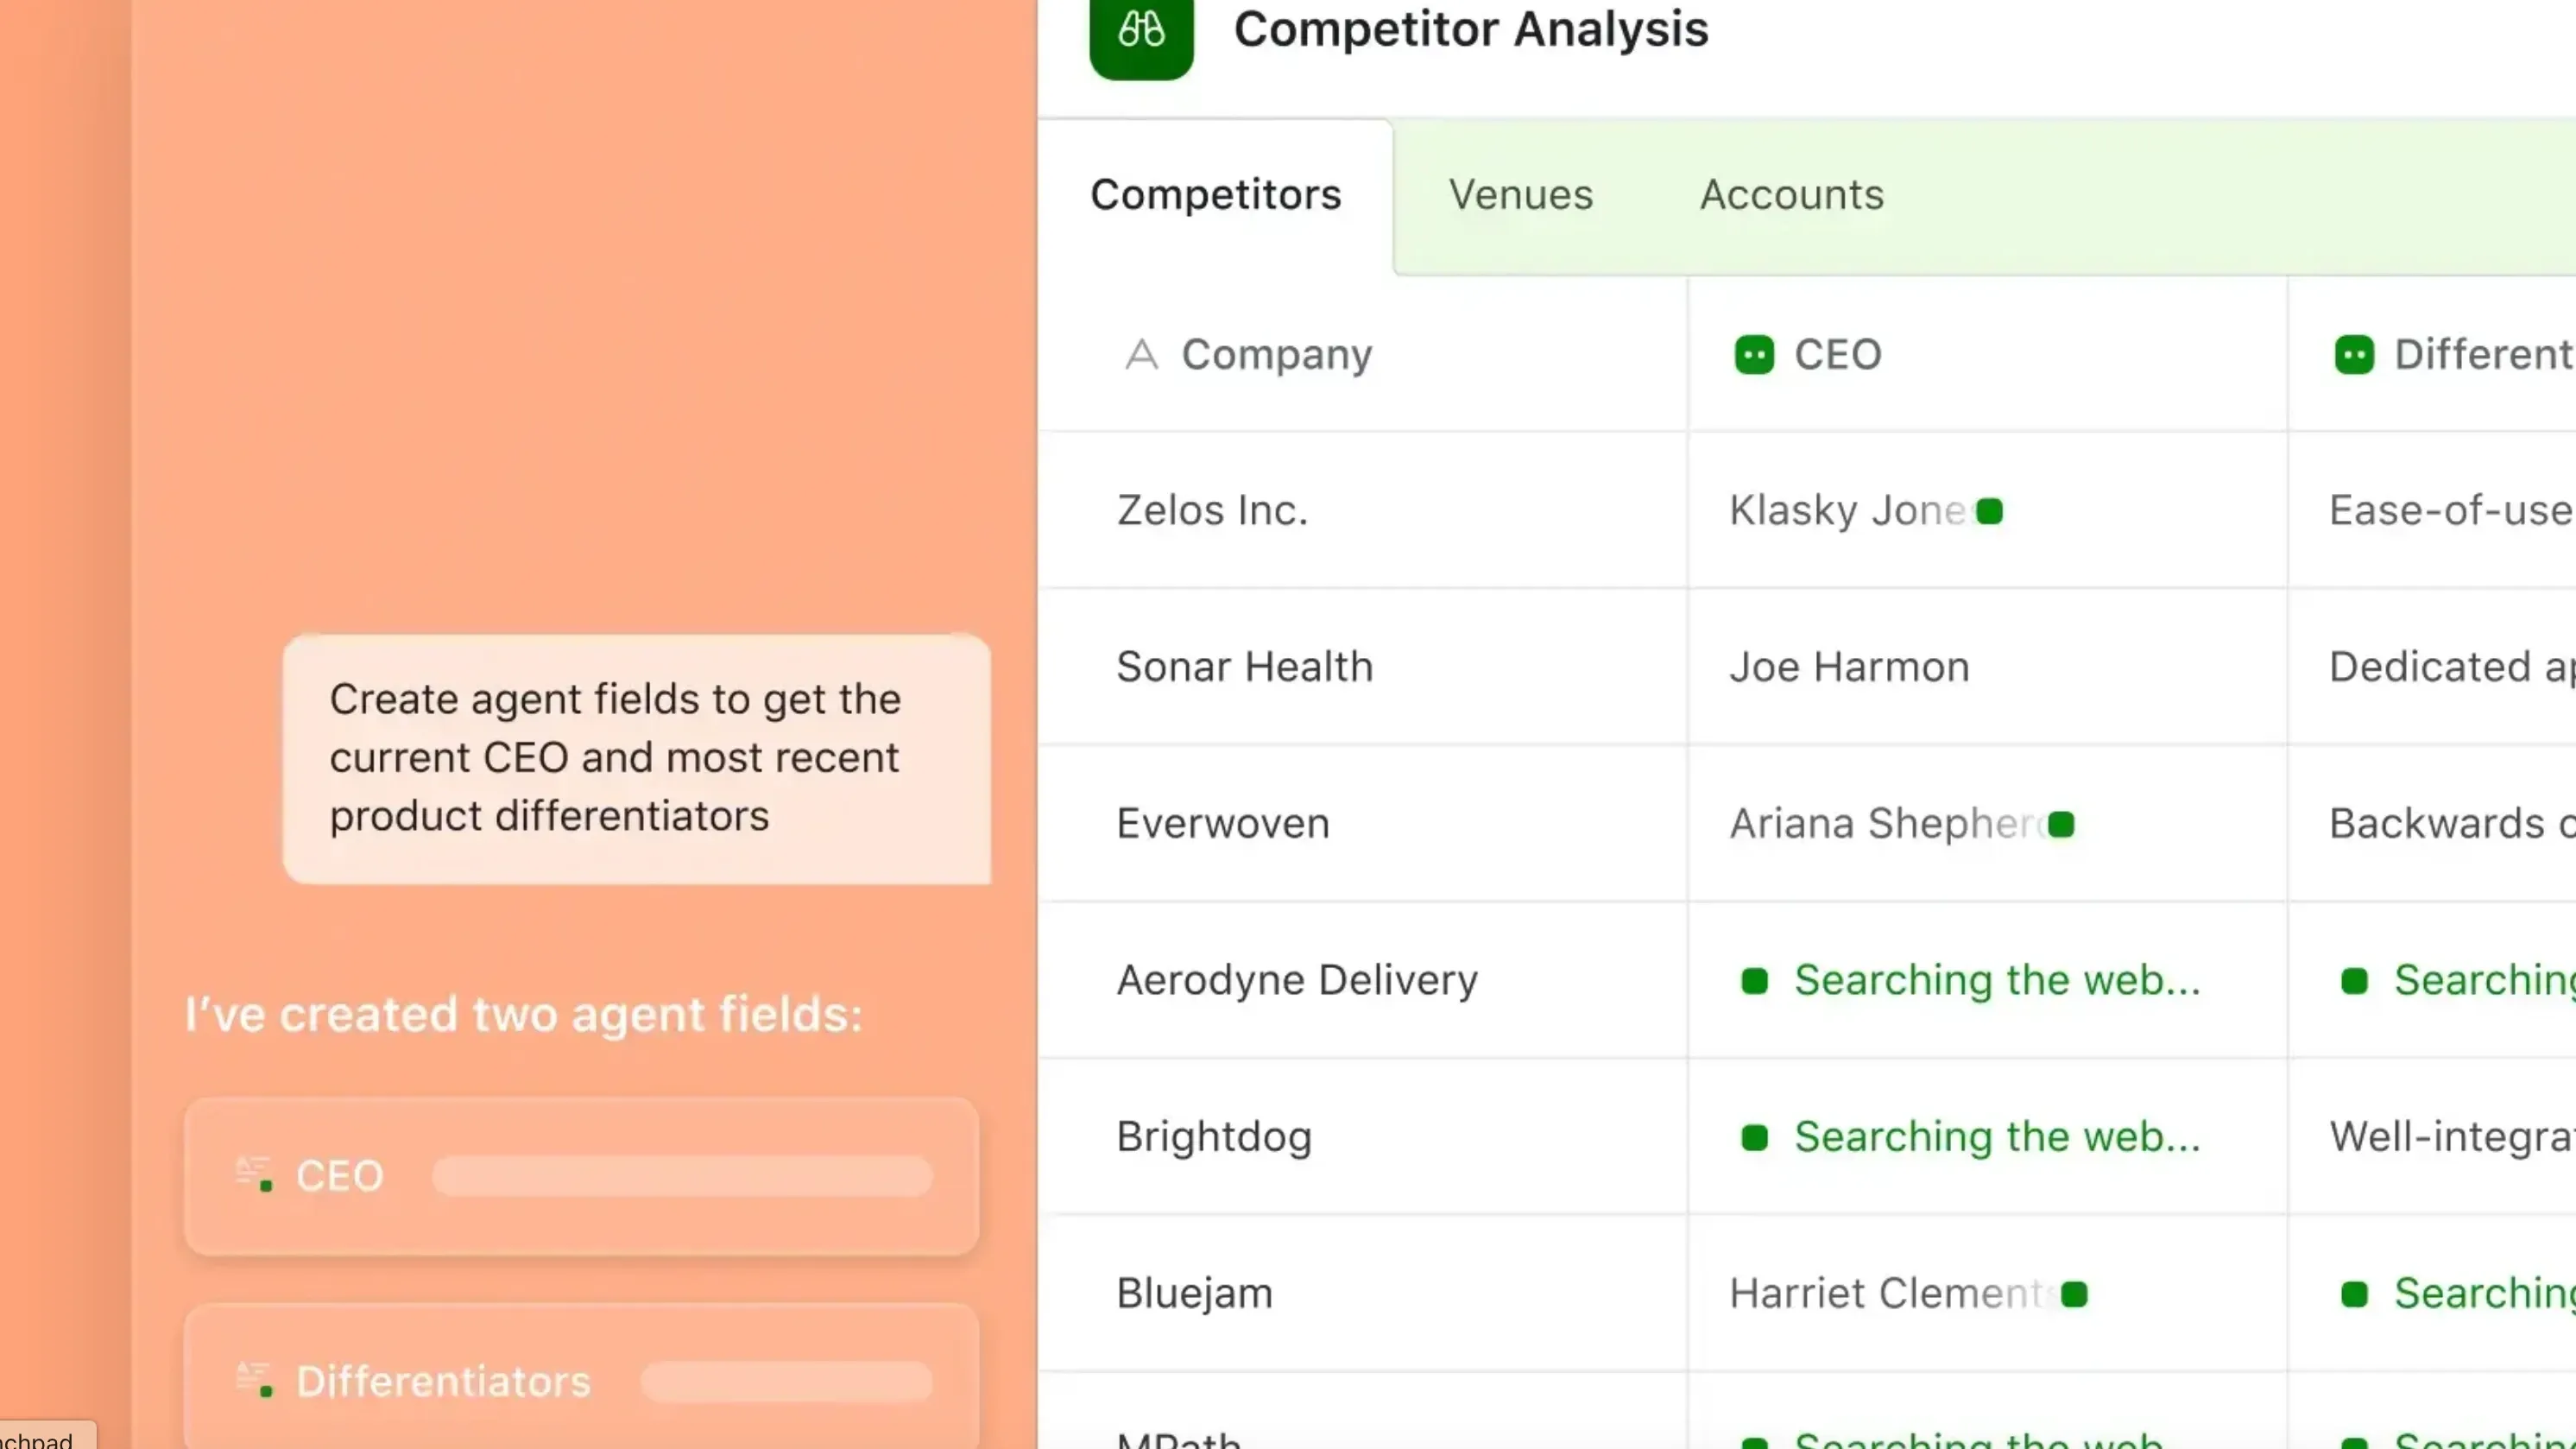Image resolution: width=2576 pixels, height=1449 pixels.
Task: Click the CEO field progress bar
Action: 682,1176
